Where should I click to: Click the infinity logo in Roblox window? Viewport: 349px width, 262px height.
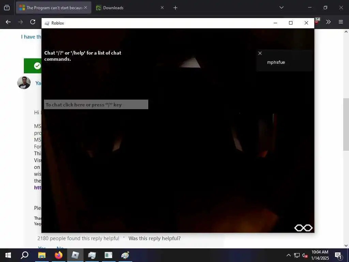coord(303,228)
